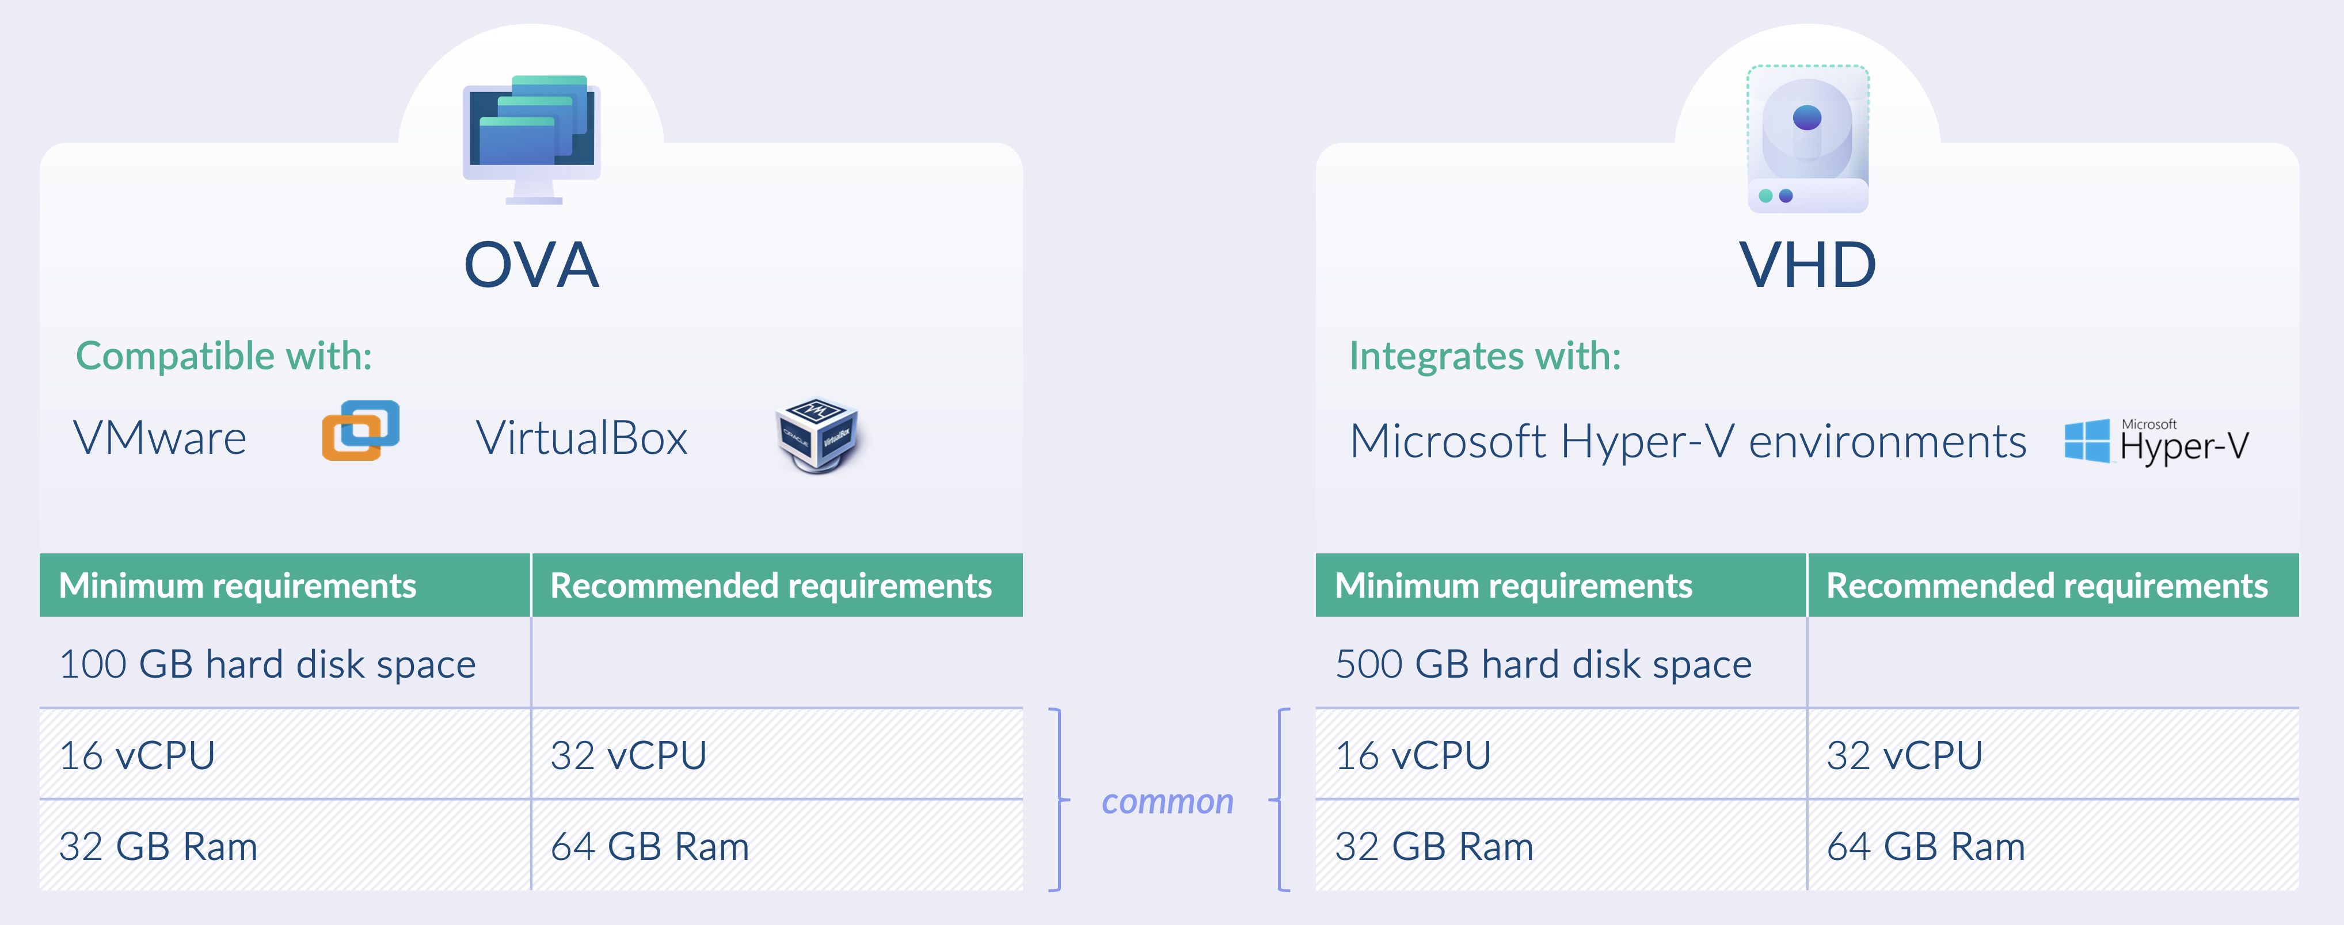The height and width of the screenshot is (925, 2344).
Task: Select the 'Integrates with:' label
Action: (x=1484, y=356)
